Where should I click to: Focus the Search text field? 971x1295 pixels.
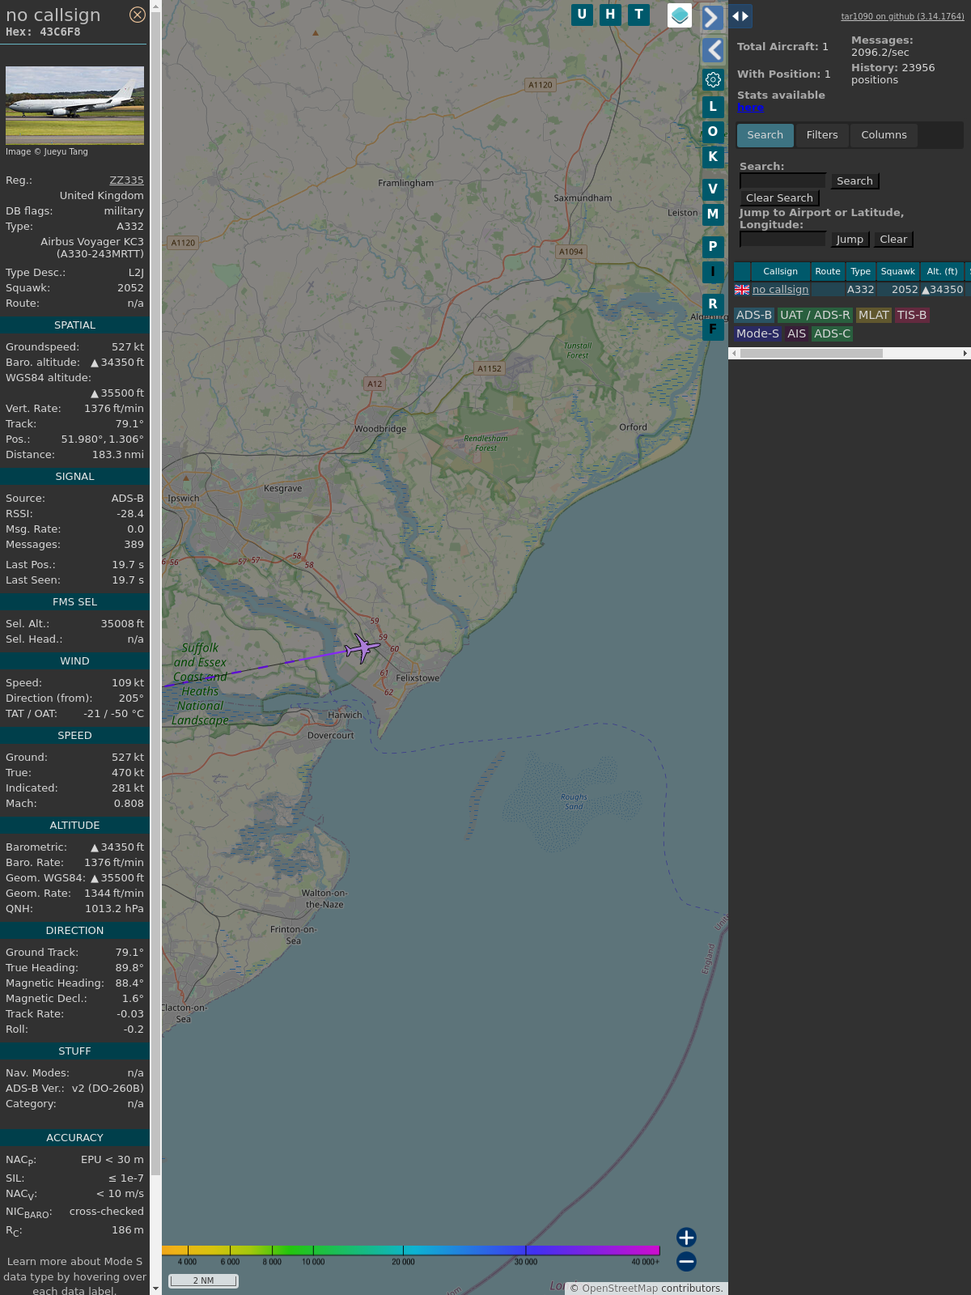(782, 180)
